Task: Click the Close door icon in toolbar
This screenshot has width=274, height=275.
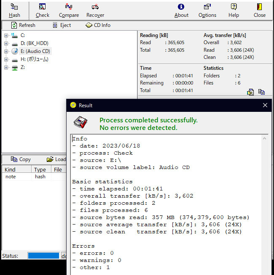Action: (260, 7)
